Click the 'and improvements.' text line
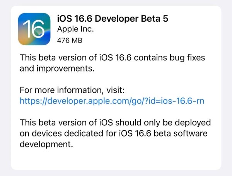The width and height of the screenshot is (232, 176). point(57,68)
